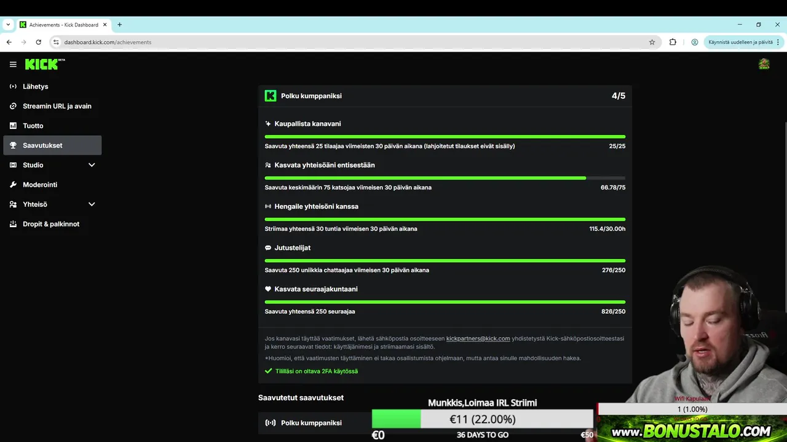Click the Dropit & palkinnot icon
This screenshot has width=787, height=442.
[x=13, y=224]
